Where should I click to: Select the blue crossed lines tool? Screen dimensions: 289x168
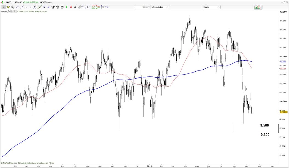[48, 7]
